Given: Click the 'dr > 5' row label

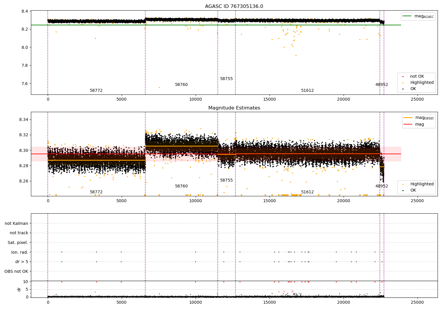Looking at the screenshot, I should 22,262.
